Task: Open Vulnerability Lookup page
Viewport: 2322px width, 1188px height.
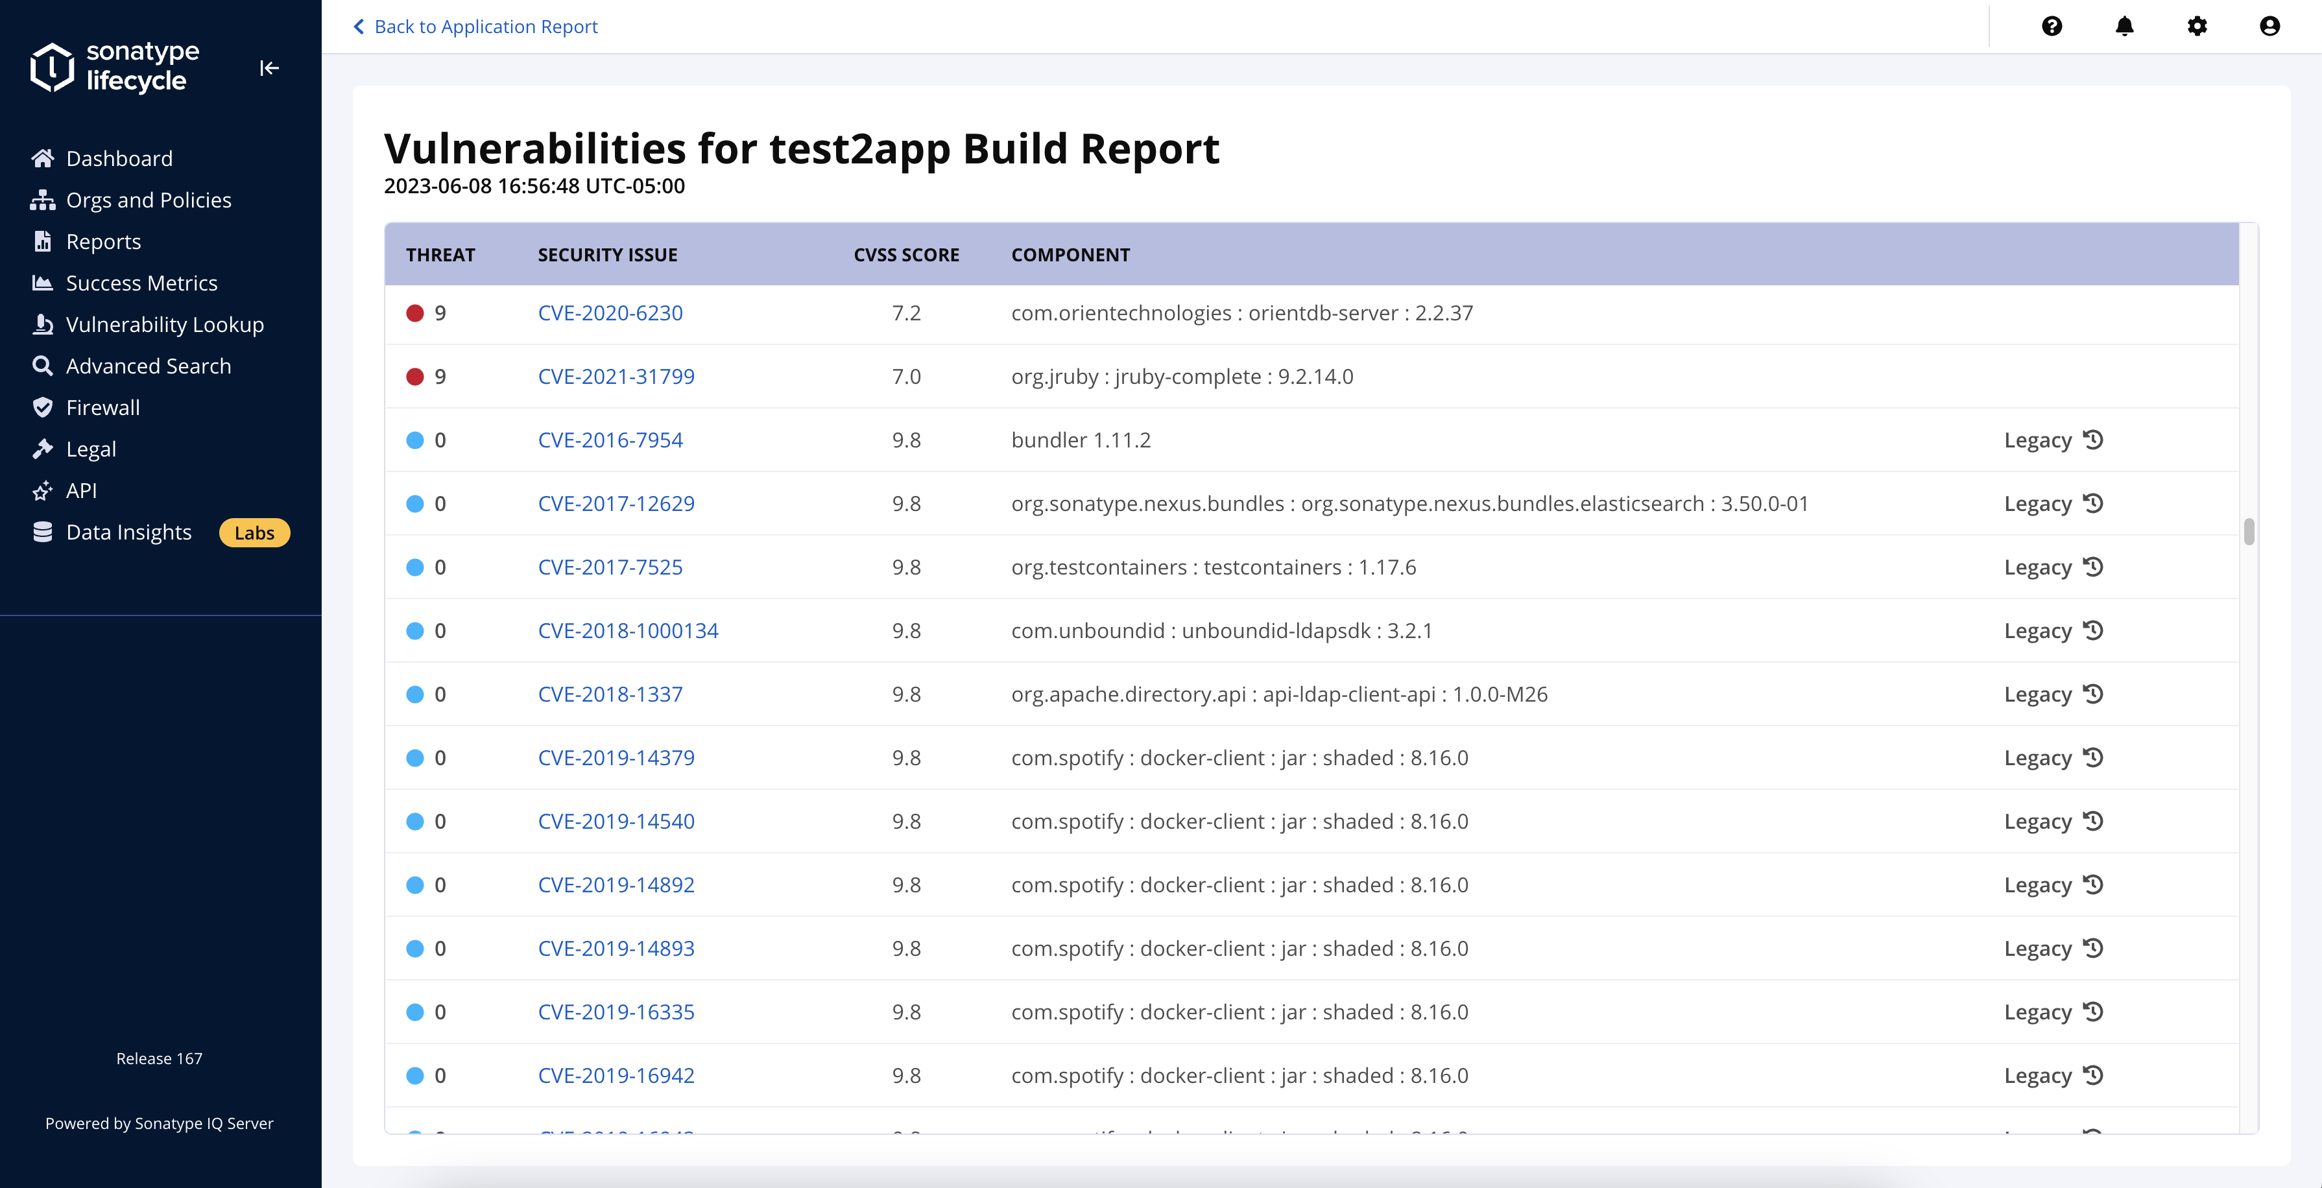Action: (x=165, y=324)
